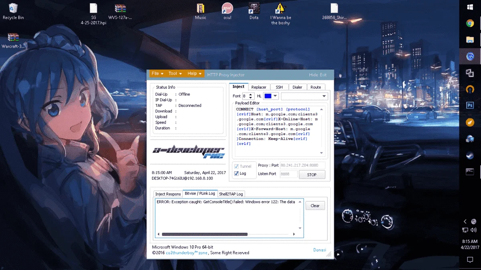Image resolution: width=481 pixels, height=270 pixels.
Task: Open the volume speaker tray icon
Action: click(474, 230)
